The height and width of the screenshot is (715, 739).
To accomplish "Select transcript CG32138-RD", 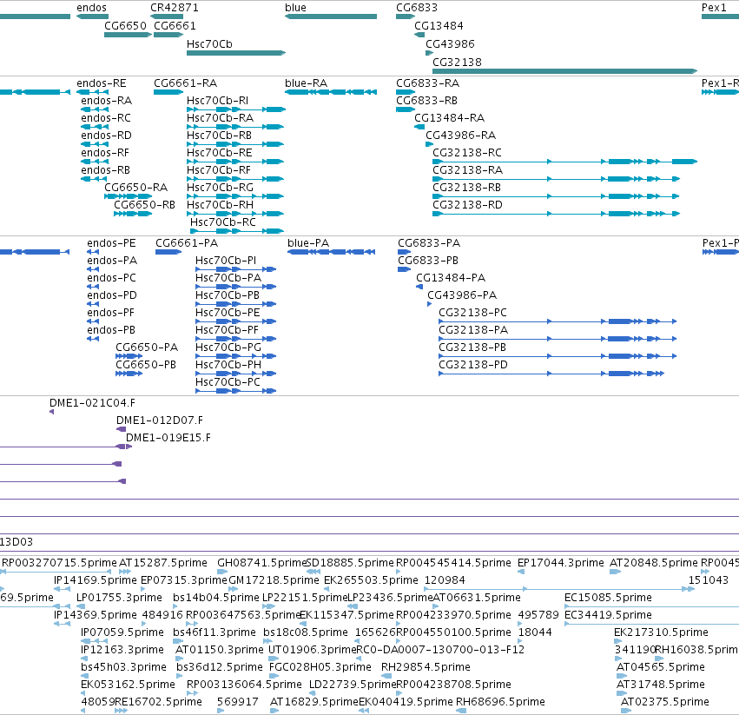I will point(467,205).
